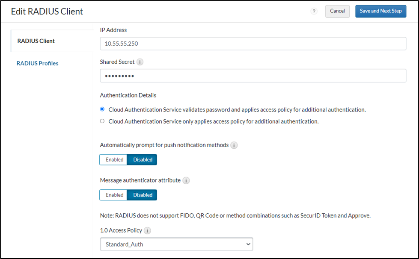
Task: Click the Message authenticator attribute info icon
Action: pyautogui.click(x=186, y=180)
